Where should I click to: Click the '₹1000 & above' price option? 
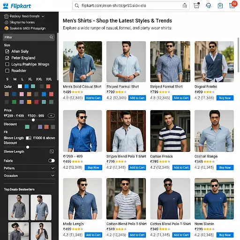[x=44, y=138]
